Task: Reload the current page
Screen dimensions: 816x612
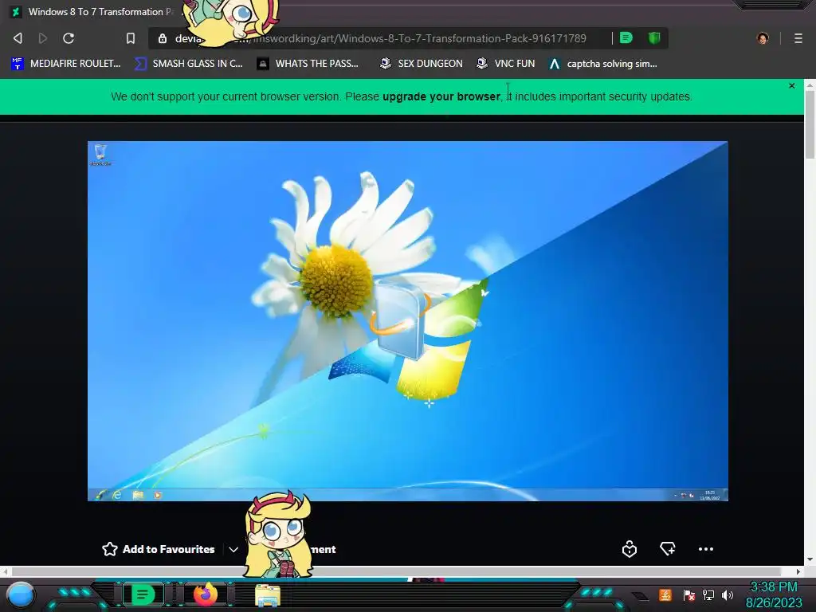Action: [69, 38]
